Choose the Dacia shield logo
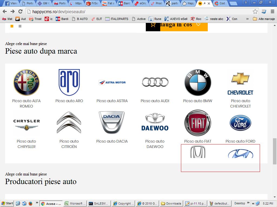277x207 pixels. point(112,122)
